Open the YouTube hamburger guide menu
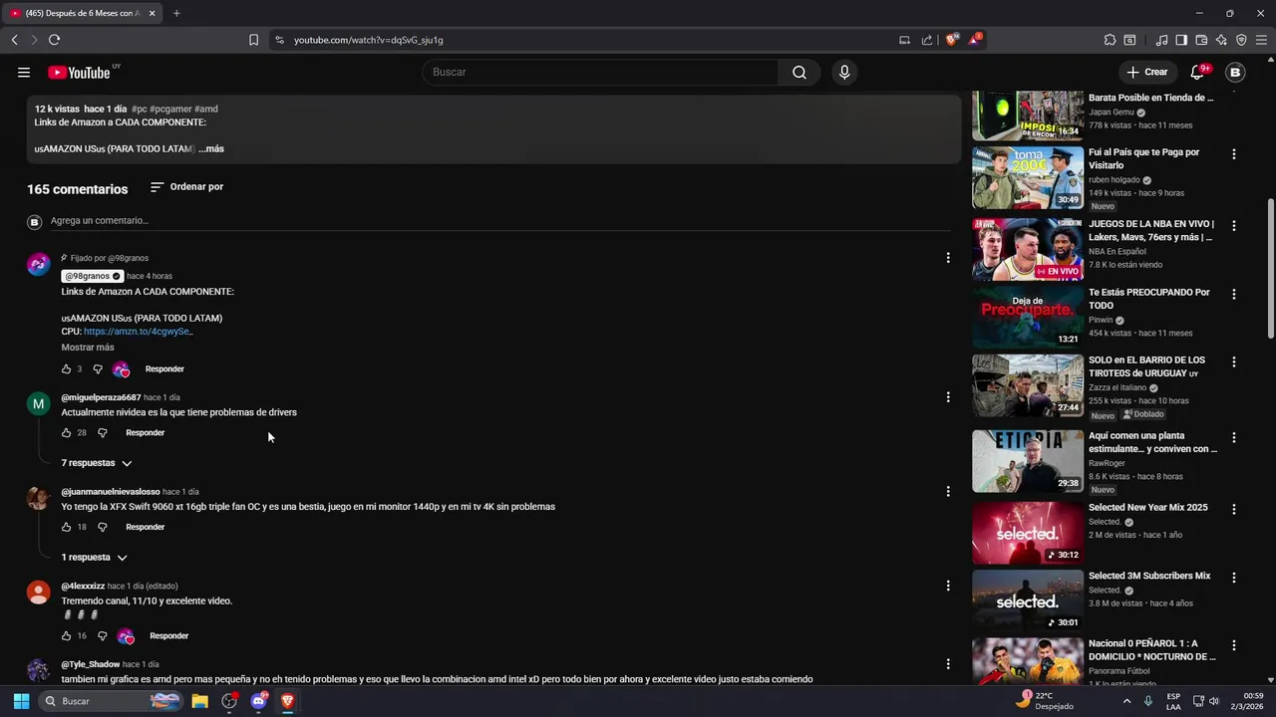 [x=24, y=72]
